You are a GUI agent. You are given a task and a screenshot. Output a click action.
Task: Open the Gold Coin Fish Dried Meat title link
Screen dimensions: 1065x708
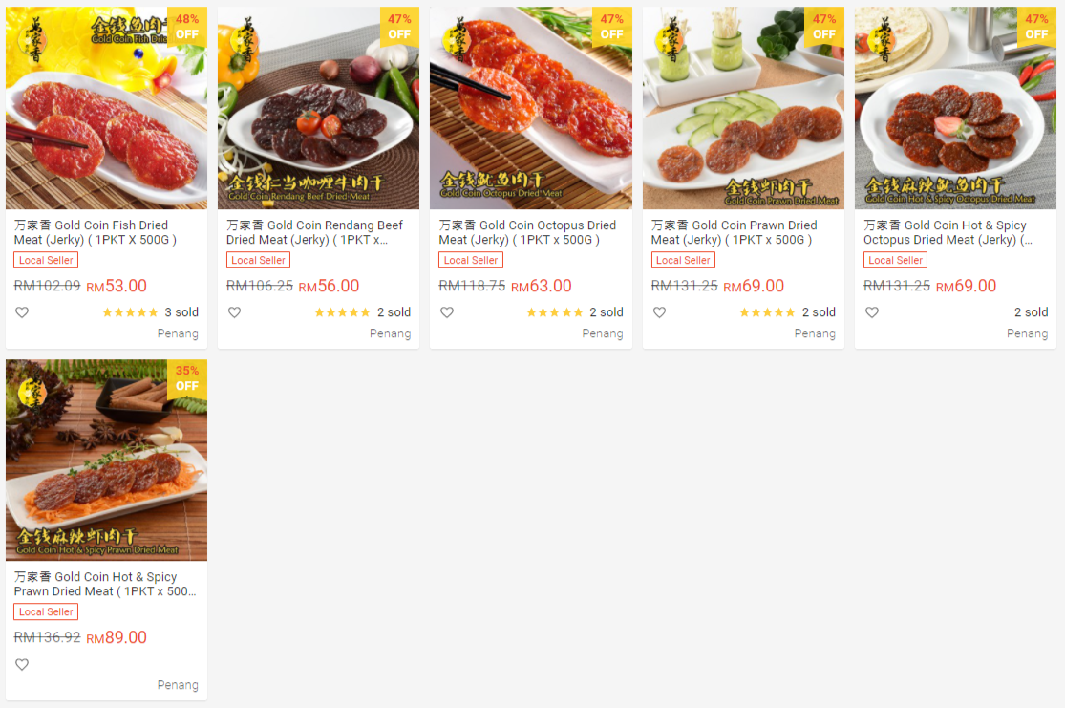coord(96,232)
